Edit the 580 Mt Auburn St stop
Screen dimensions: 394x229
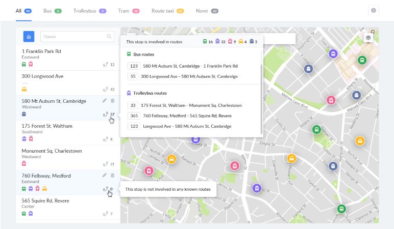pyautogui.click(x=105, y=101)
